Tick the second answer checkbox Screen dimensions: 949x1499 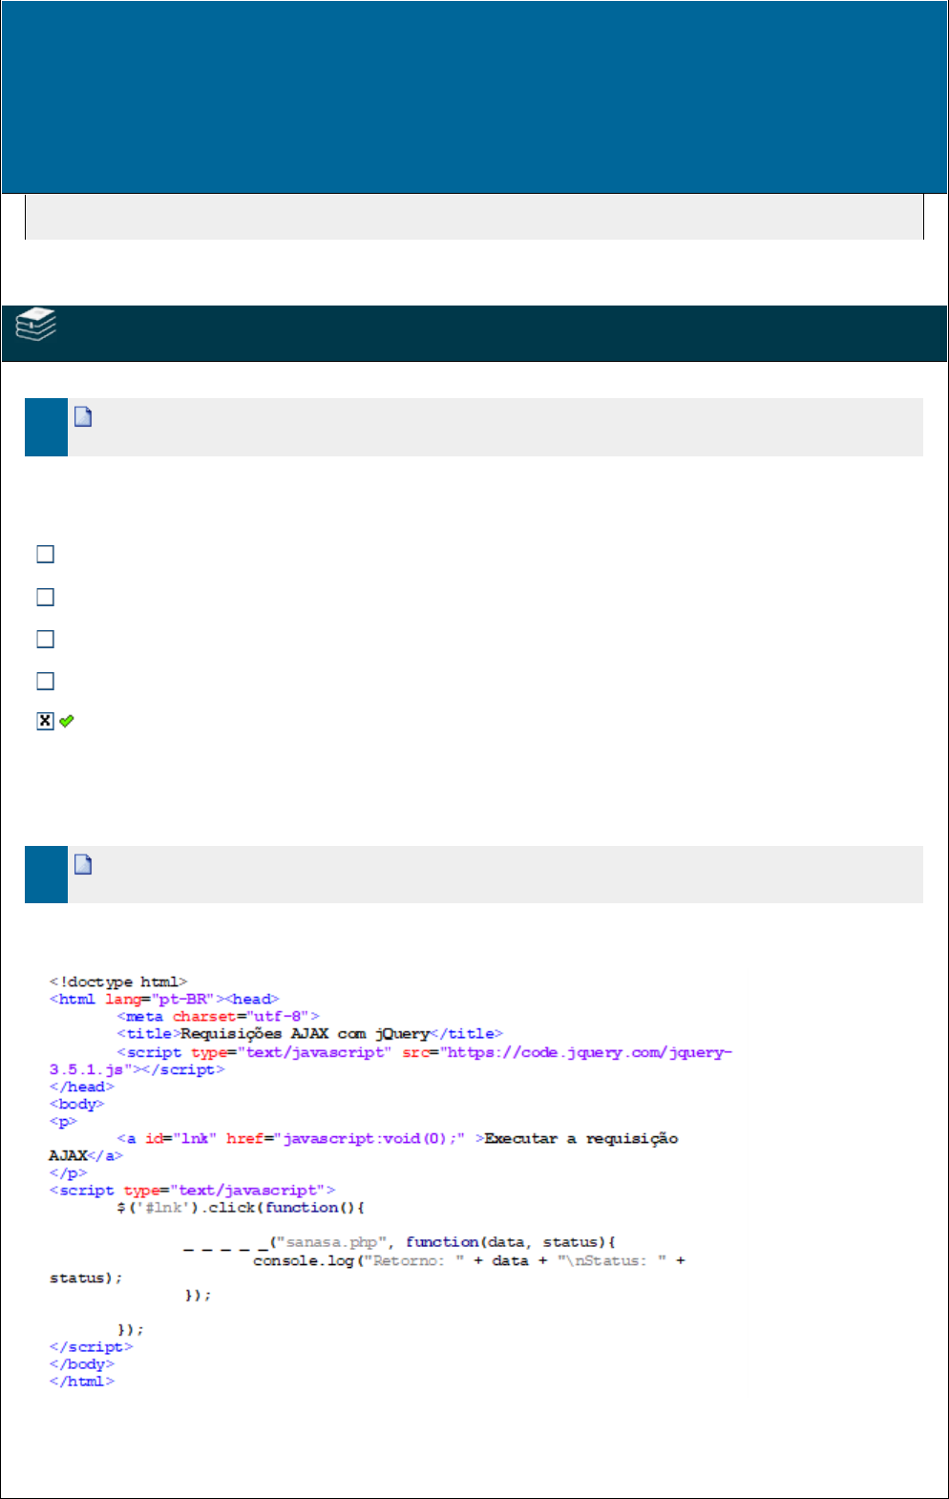pos(45,597)
